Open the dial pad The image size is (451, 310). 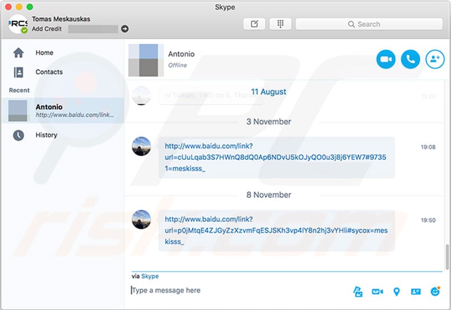280,24
